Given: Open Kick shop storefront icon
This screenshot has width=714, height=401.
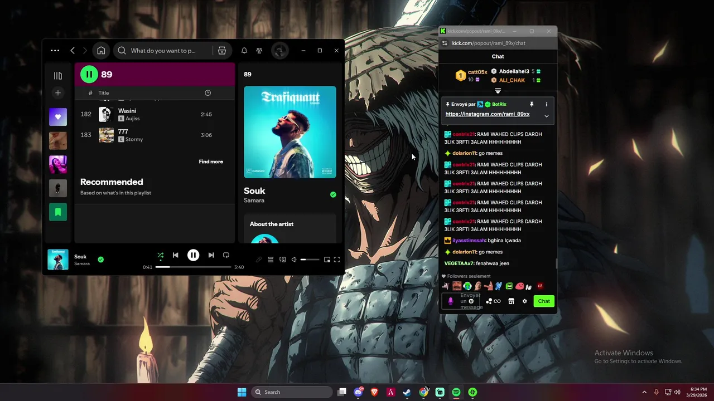Looking at the screenshot, I should 511,301.
